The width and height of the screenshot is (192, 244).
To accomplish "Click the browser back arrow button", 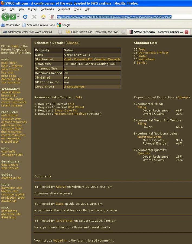I will (x=5, y=17).
